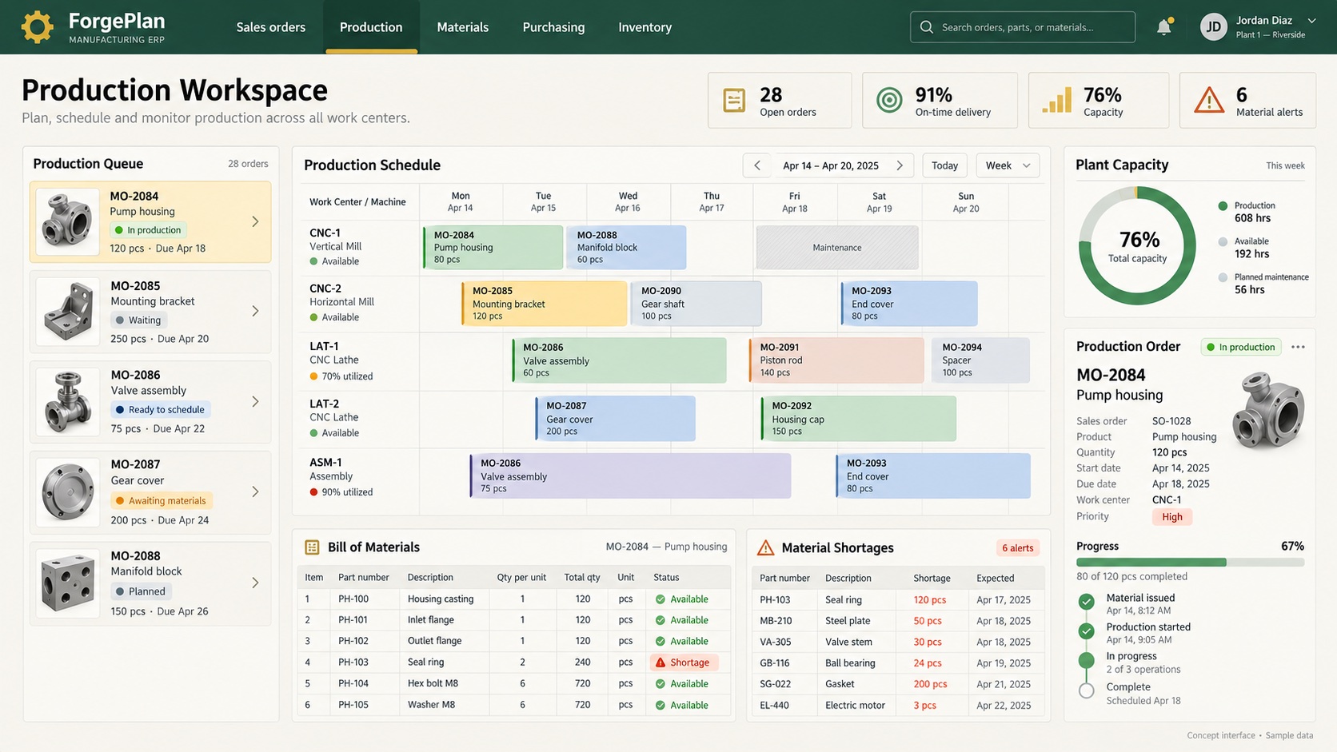Open the Purchasing tab
Image resolution: width=1337 pixels, height=752 pixels.
pos(553,27)
